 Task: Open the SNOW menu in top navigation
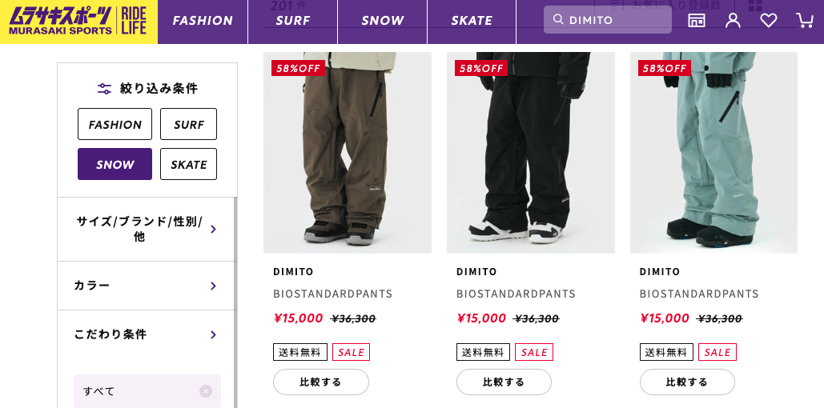[382, 21]
